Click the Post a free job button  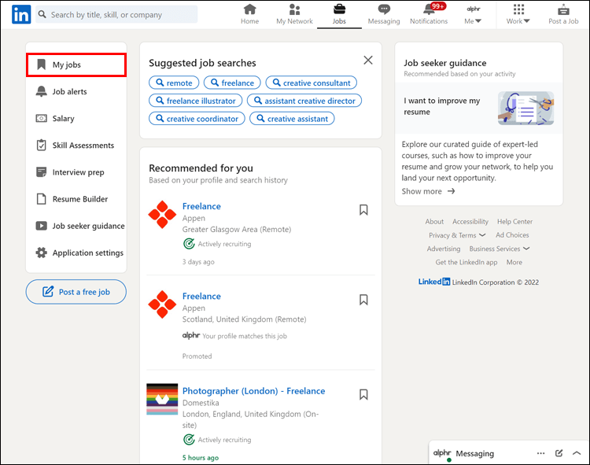point(76,292)
